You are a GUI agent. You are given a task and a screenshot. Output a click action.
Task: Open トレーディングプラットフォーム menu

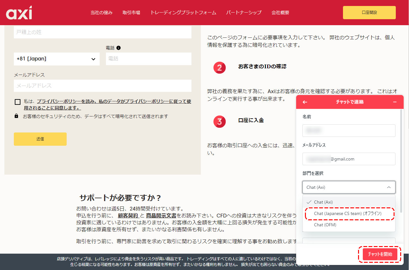[x=183, y=13]
